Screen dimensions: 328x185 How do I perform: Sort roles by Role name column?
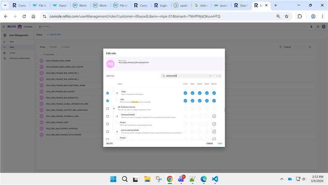point(50,55)
